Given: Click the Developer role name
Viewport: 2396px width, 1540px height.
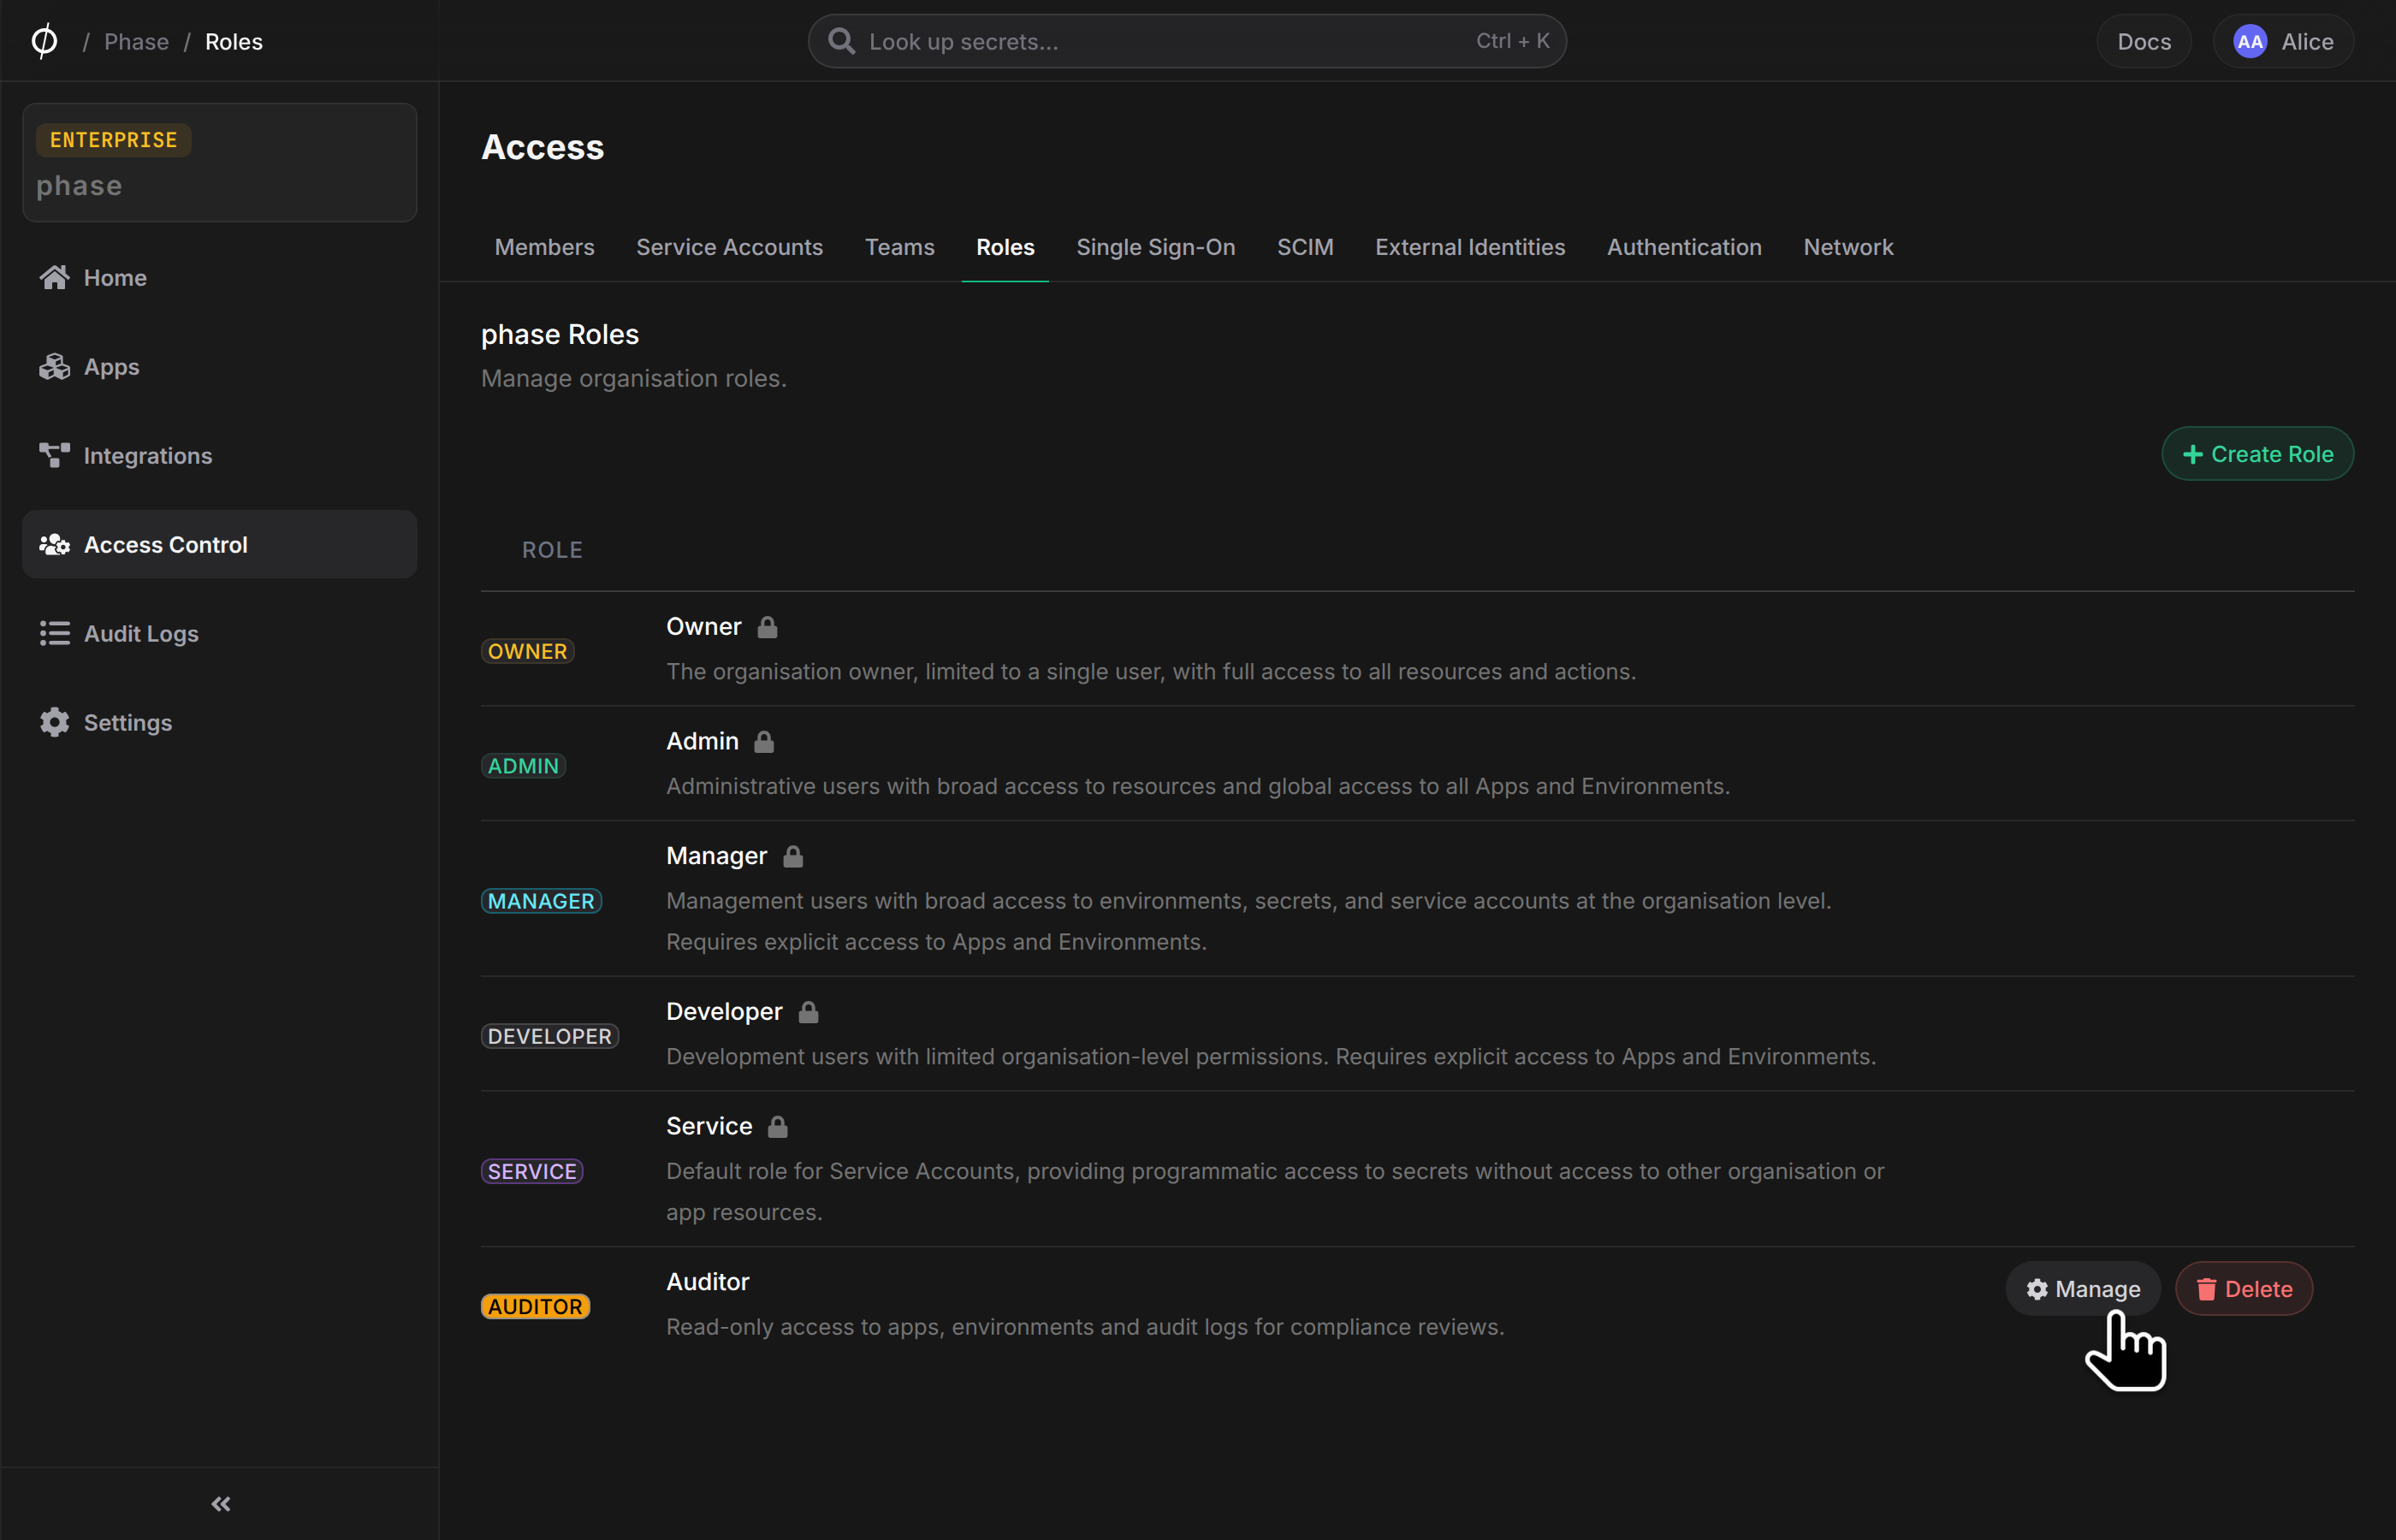Looking at the screenshot, I should point(724,1011).
